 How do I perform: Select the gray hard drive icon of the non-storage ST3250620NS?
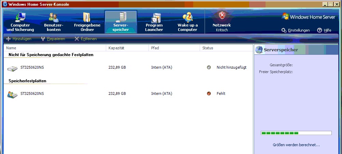coord(12,69)
